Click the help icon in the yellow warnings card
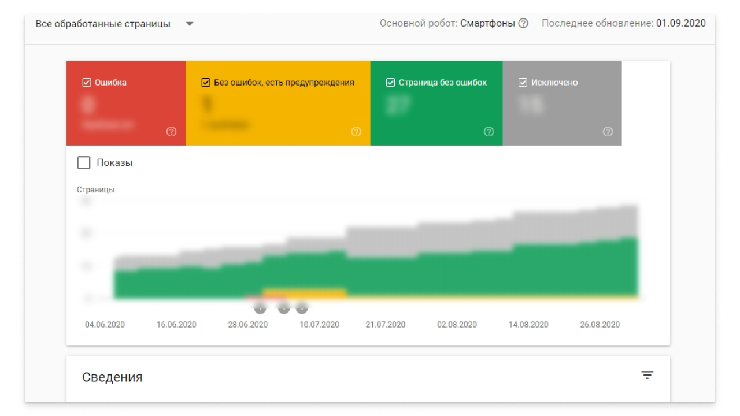Image resolution: width=740 pixels, height=416 pixels. click(x=356, y=132)
